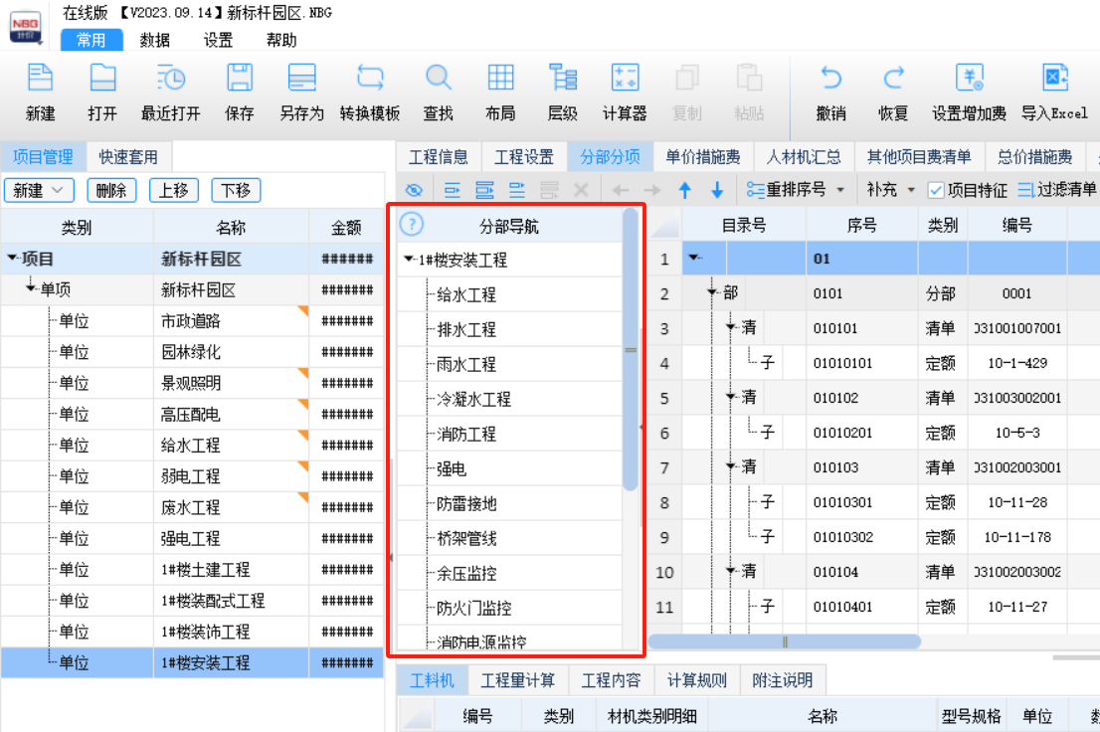1100x732 pixels.
Task: Click the 下移 button
Action: [236, 190]
